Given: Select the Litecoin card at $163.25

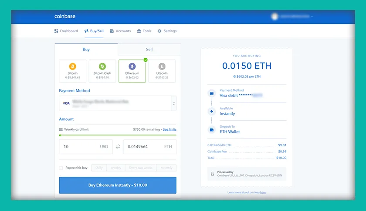Looking at the screenshot, I should click(162, 71).
